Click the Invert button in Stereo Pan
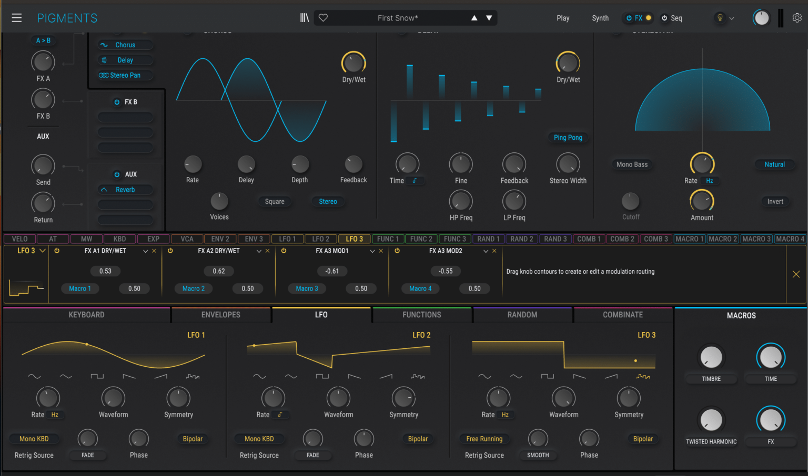Viewport: 808px width, 476px height. (x=775, y=201)
